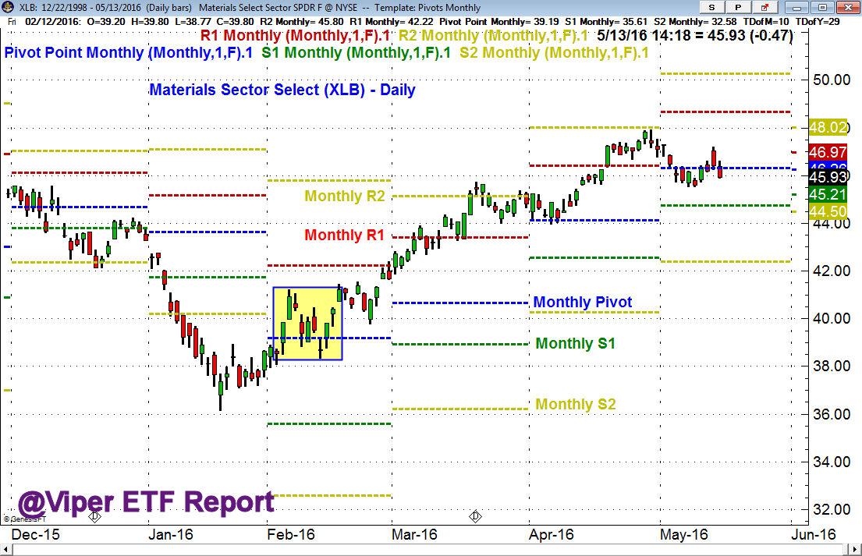Click the red 46.97 price axis label

(x=828, y=152)
